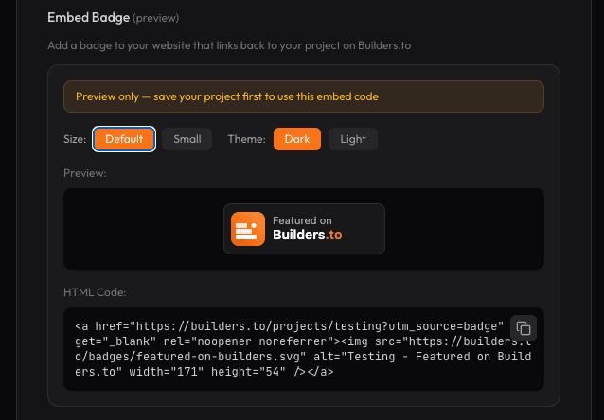Click the 'Preview:' label

pyautogui.click(x=85, y=173)
